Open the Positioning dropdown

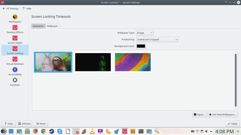click(157, 39)
